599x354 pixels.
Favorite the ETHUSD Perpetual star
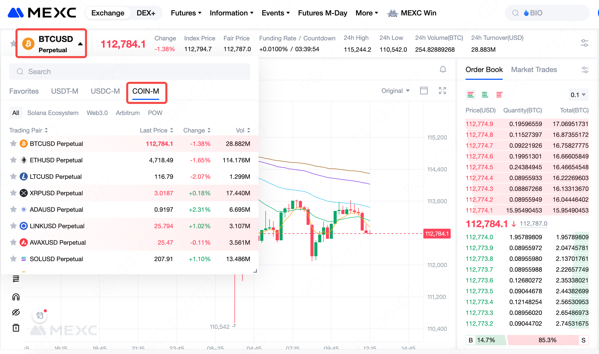pyautogui.click(x=13, y=160)
